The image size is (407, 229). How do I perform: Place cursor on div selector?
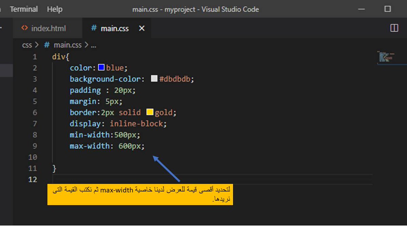[58, 57]
